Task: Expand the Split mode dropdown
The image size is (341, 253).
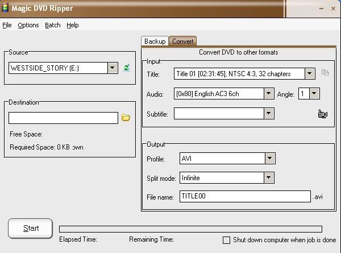Action: click(x=269, y=177)
